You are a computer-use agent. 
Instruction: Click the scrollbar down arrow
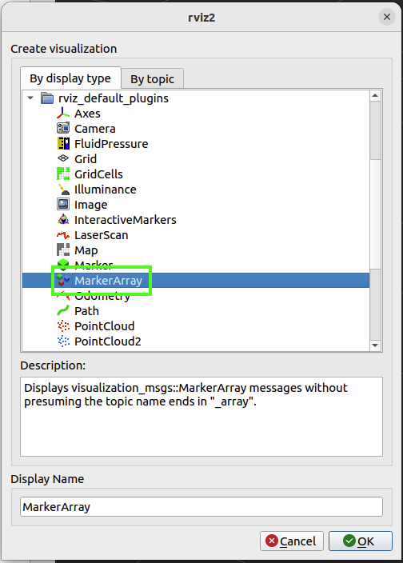[x=375, y=345]
